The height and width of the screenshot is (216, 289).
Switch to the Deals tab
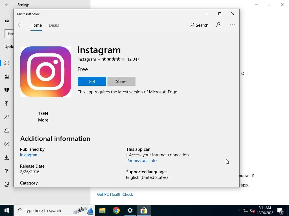coord(54,25)
